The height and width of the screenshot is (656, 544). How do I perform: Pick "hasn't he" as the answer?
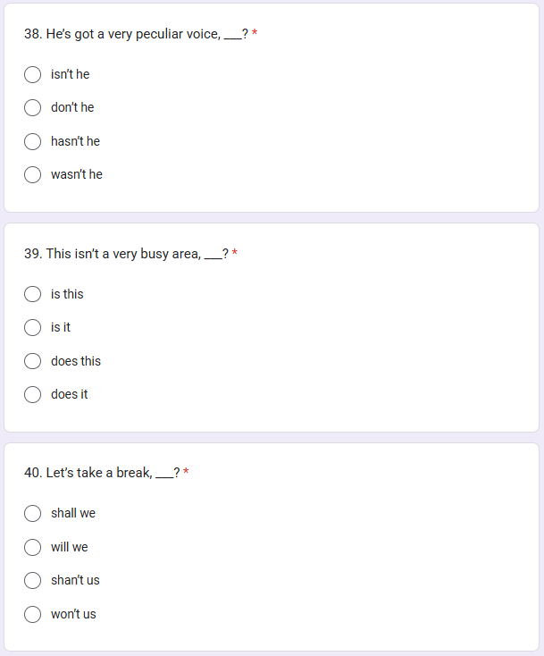click(x=33, y=141)
